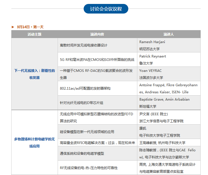Viewport: 208px width, 175px height.
Task: Select the 下一代无线接入：颠覆性的收发器 topic cell
Action: (x=34, y=74)
